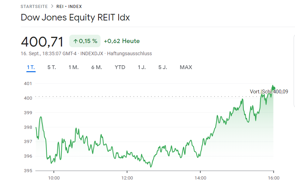The height and width of the screenshot is (184, 295).
Task: Click the 400 y-axis value
Action: coord(28,98)
